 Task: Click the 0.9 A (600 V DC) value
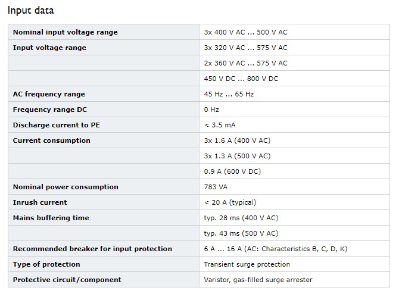[x=232, y=171]
